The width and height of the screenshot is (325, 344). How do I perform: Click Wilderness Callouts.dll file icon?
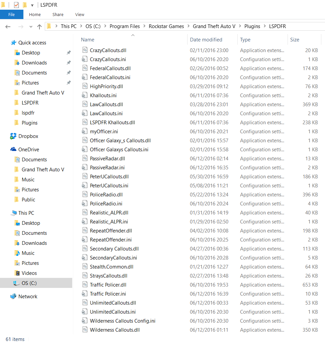coord(85,330)
